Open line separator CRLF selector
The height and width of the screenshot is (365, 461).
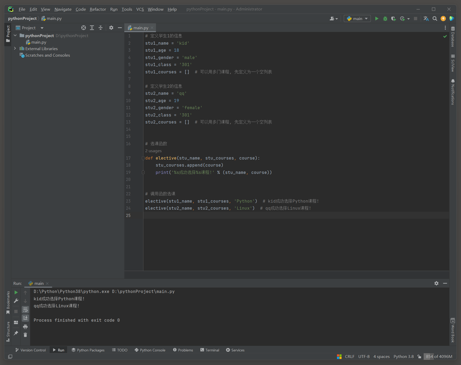(349, 356)
